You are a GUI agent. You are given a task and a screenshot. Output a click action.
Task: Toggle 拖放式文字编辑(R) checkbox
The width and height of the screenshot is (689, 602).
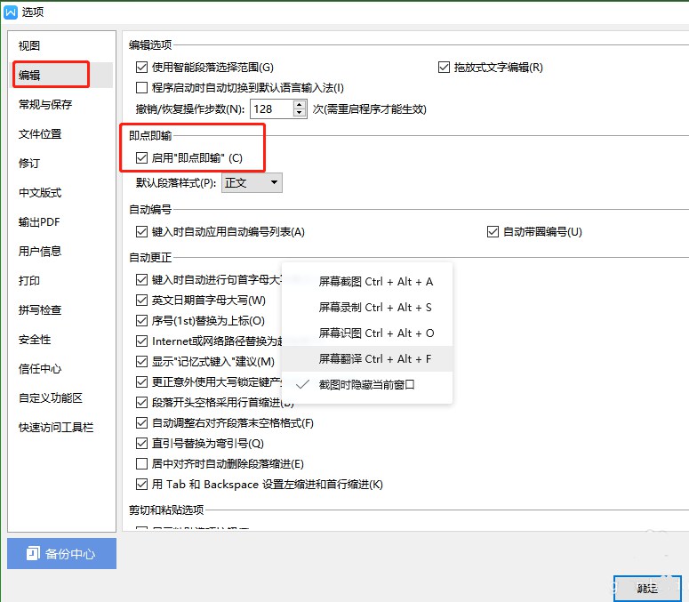point(444,68)
